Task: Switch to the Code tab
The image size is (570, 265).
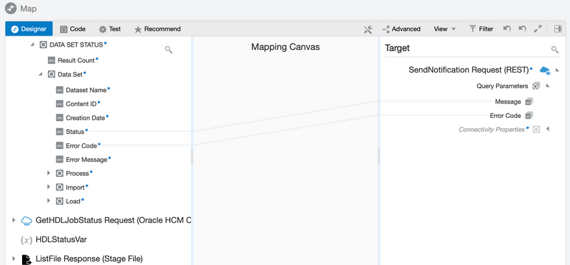Action: (x=73, y=29)
